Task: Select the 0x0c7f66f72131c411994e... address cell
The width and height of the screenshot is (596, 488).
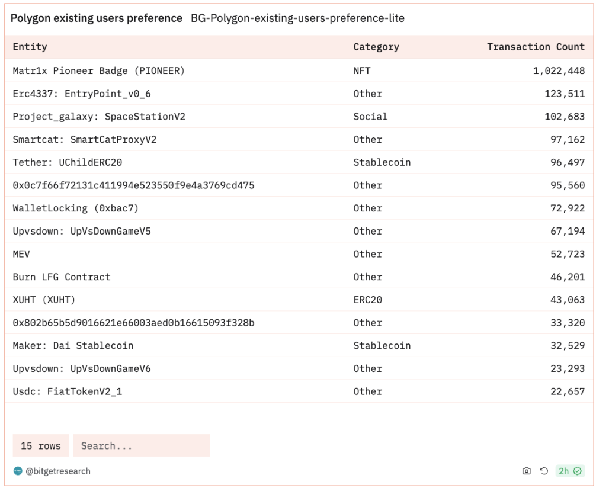Action: [133, 185]
